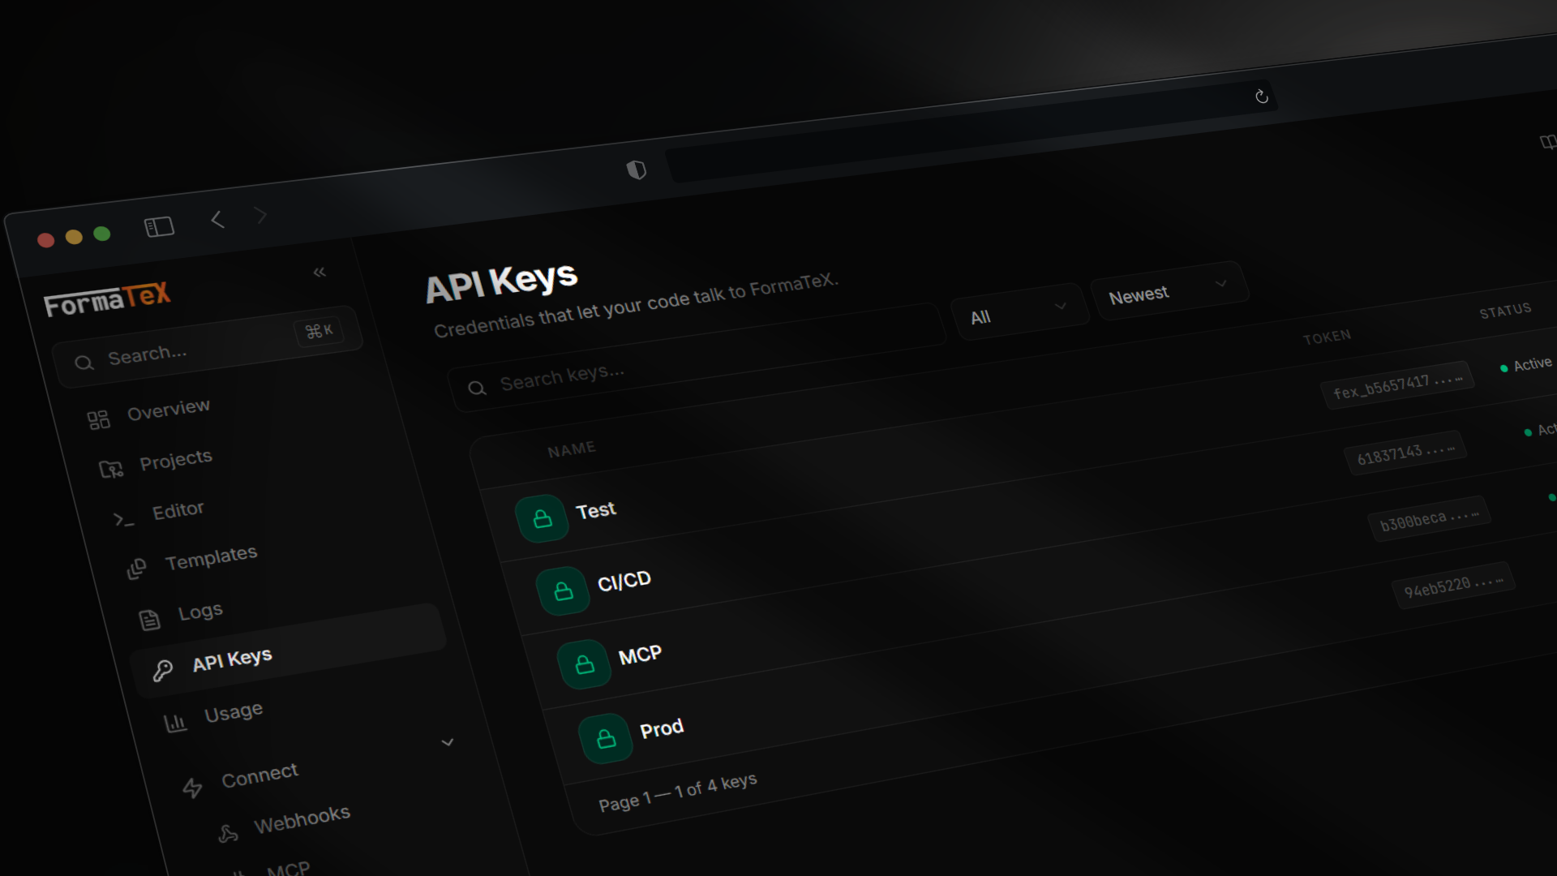Open the Connect sidebar menu item

[259, 775]
